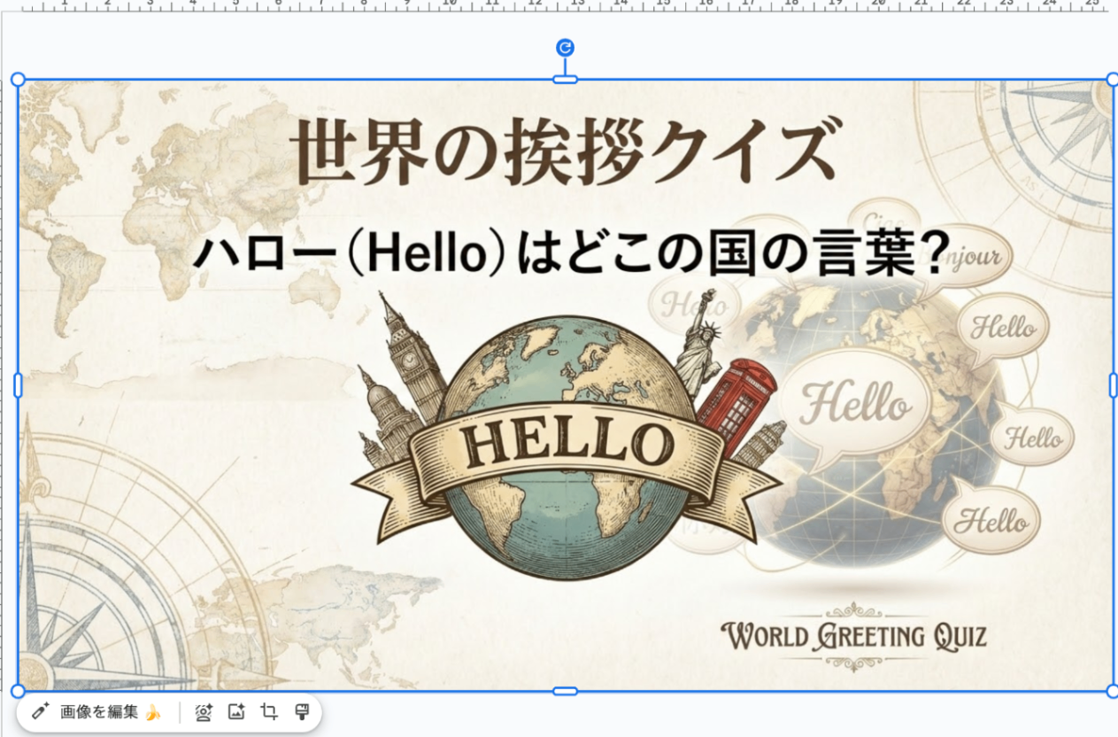Open the AI image generate icon
1118x737 pixels.
coord(236,711)
